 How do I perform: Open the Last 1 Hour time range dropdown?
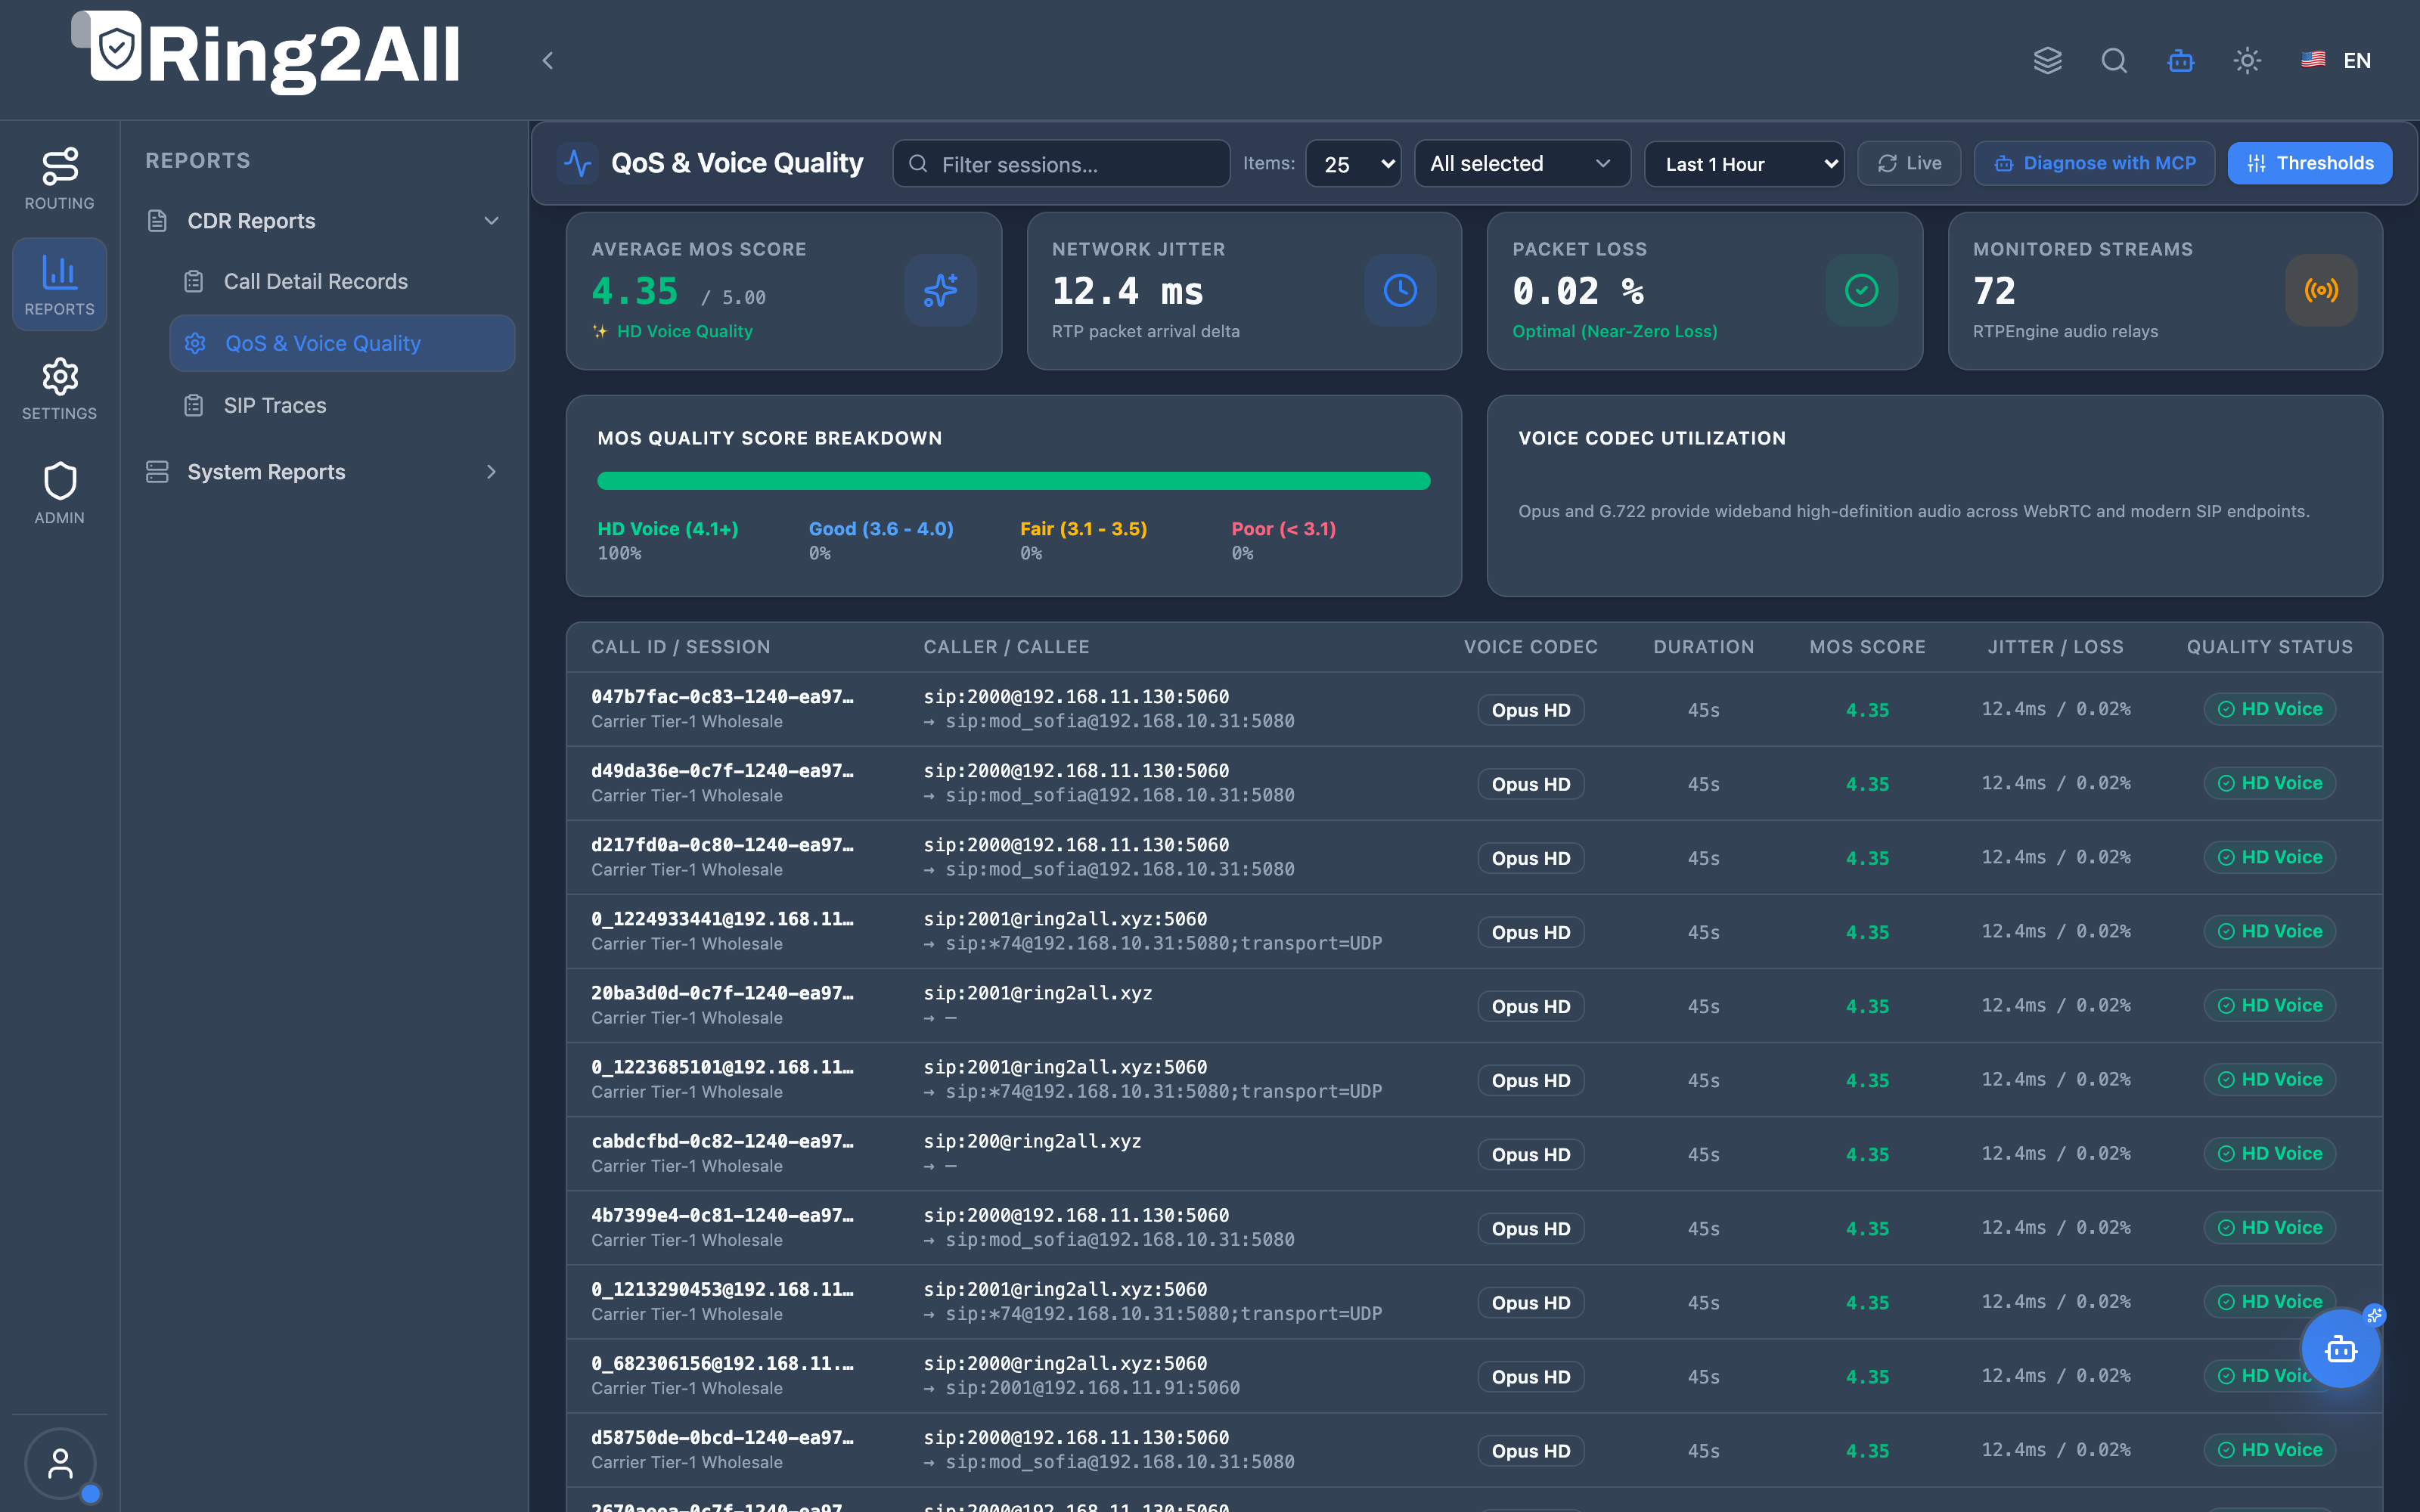tap(1744, 163)
